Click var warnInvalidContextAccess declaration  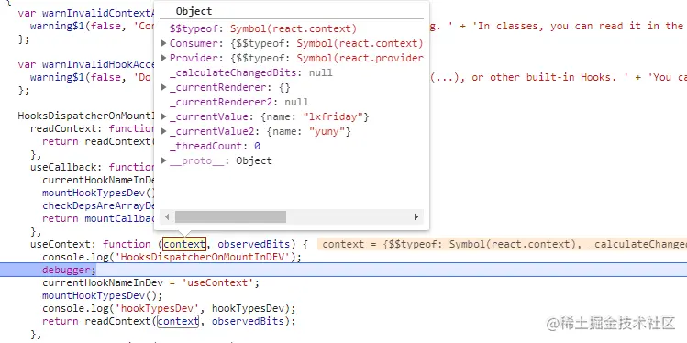pos(87,13)
